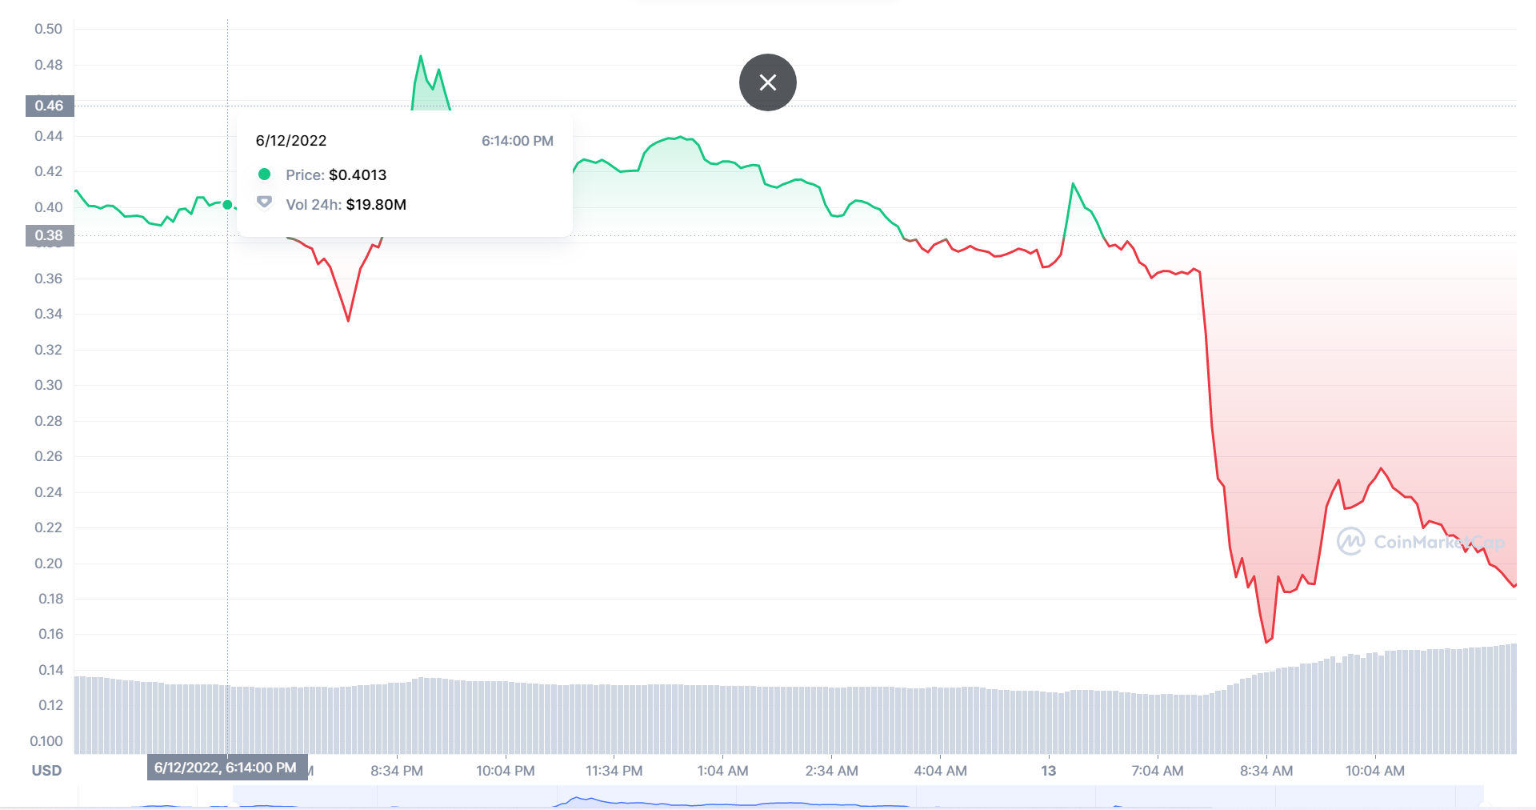Click the date 13 axis label
Image resolution: width=1536 pixels, height=810 pixels.
coord(1048,771)
